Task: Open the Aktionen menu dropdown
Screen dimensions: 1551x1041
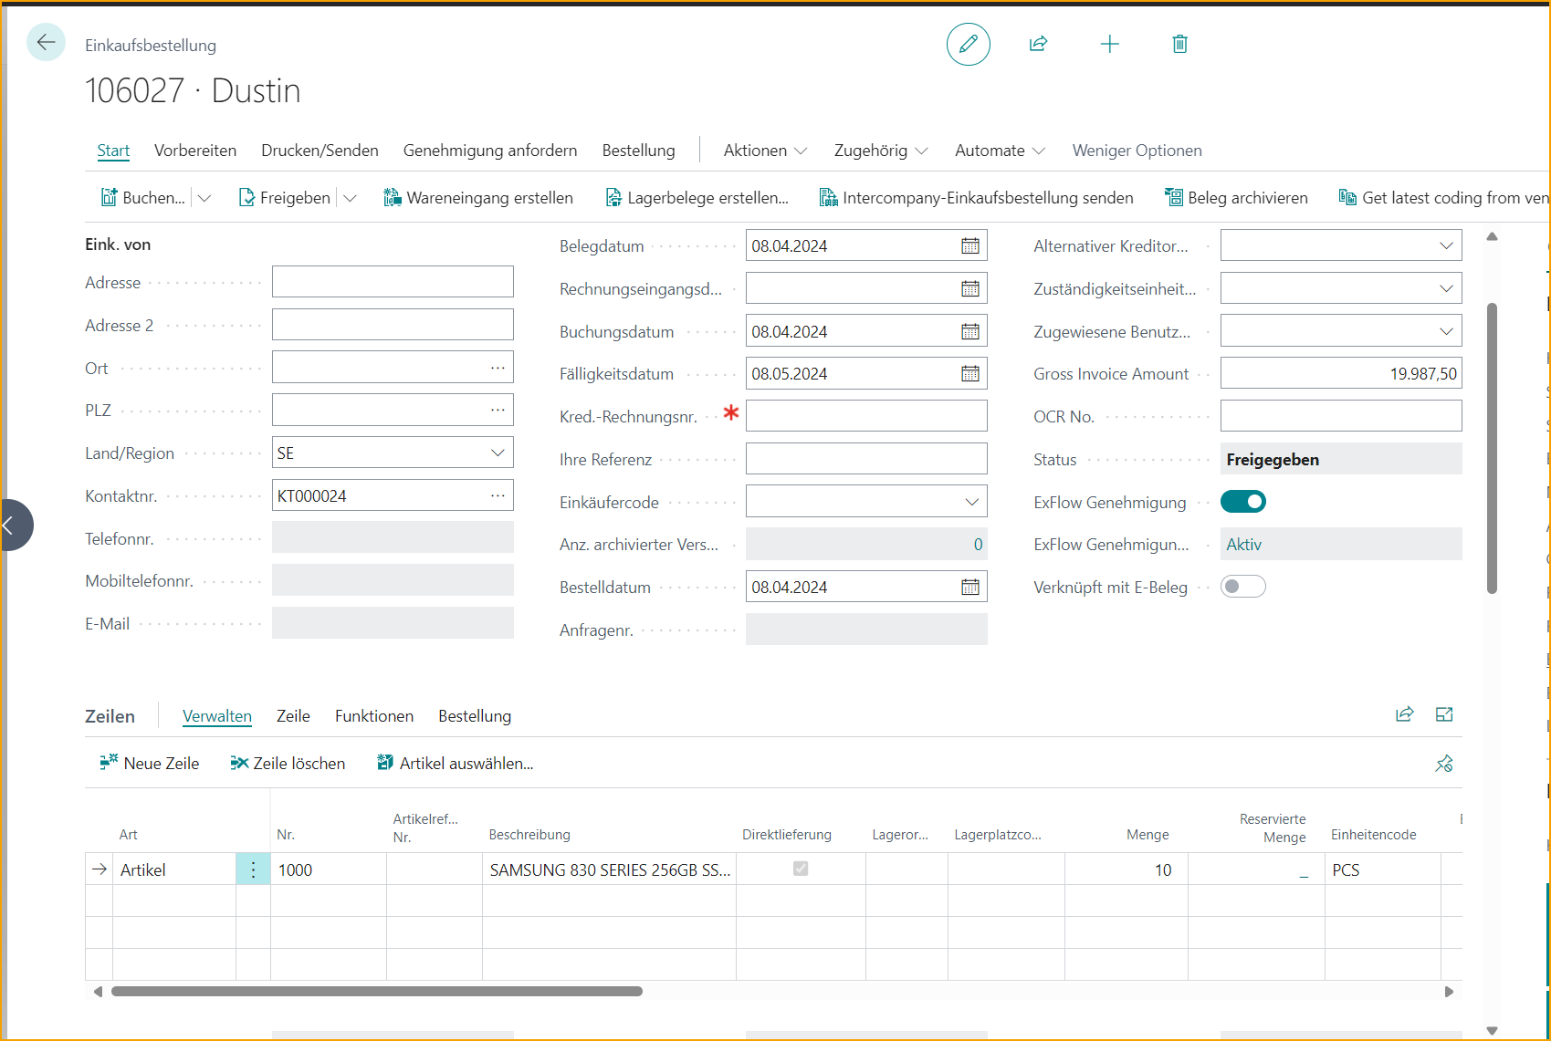Action: (764, 151)
